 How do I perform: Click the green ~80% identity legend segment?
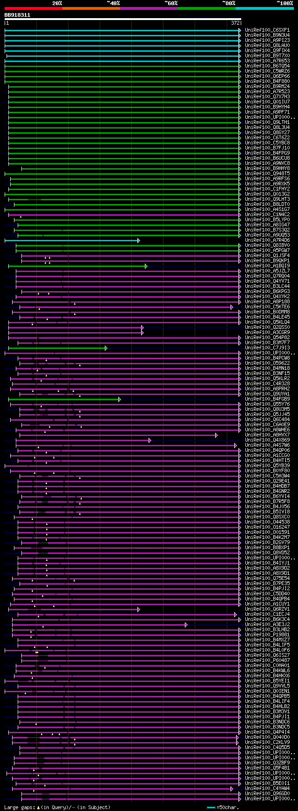(206, 8)
